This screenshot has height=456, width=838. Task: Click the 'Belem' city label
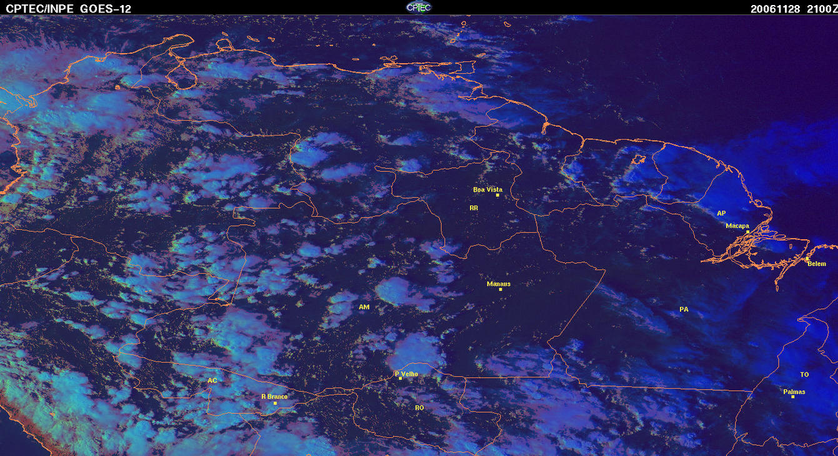click(817, 264)
